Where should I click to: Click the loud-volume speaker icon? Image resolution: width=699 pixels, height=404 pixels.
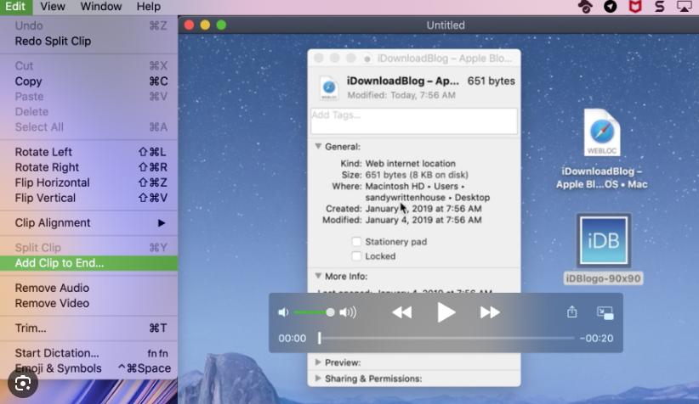348,312
